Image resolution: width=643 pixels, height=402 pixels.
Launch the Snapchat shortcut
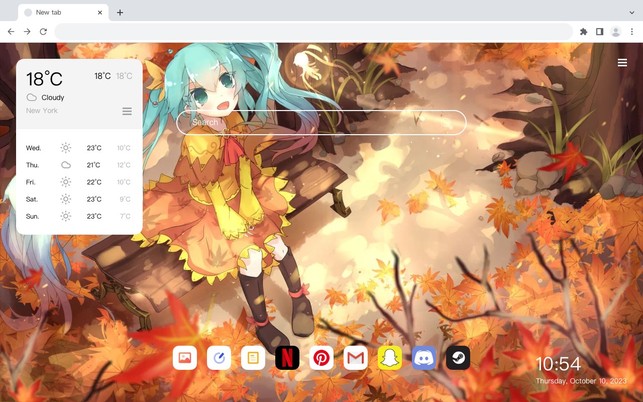coord(390,358)
